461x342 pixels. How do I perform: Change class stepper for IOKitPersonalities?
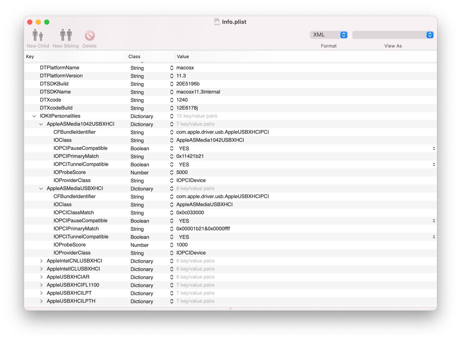172,116
